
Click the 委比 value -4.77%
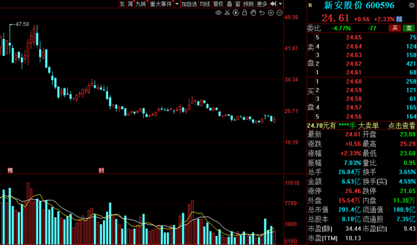pos(341,28)
